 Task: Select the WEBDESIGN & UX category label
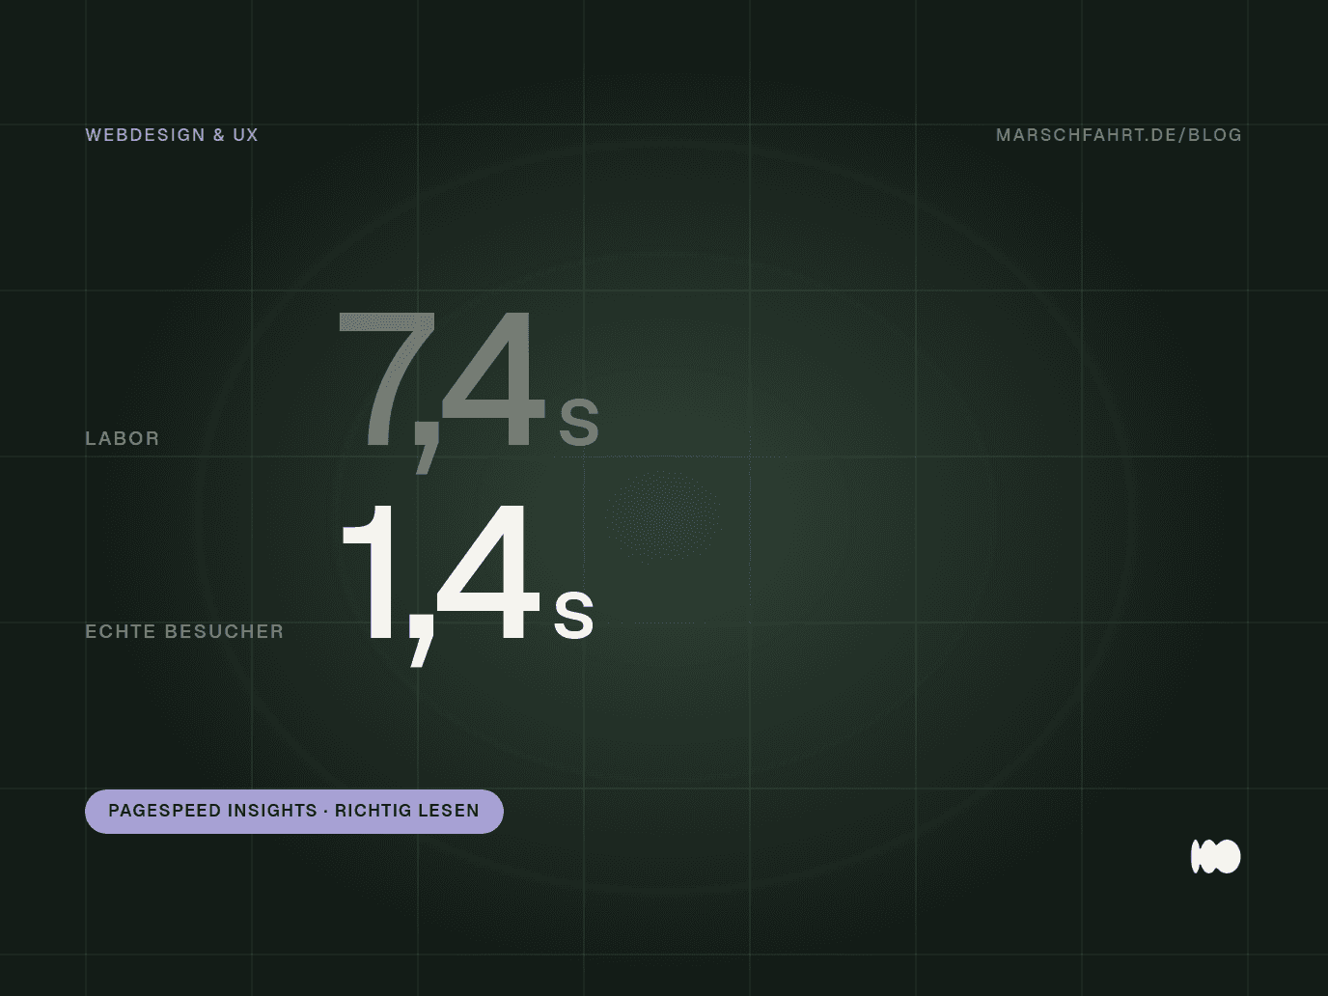click(x=172, y=135)
